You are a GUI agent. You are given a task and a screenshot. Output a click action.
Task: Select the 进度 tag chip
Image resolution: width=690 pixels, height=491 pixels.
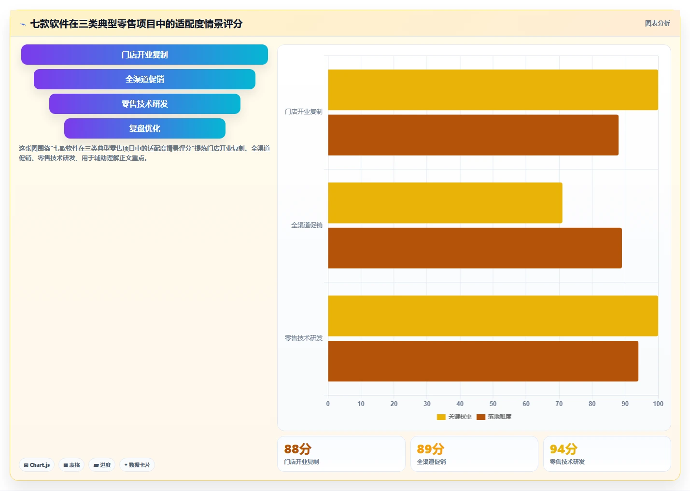[x=102, y=465]
